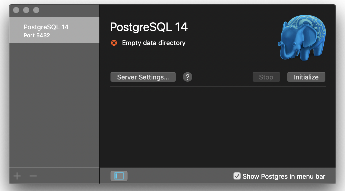Close the Postgres window
345x191 pixels.
coord(16,10)
